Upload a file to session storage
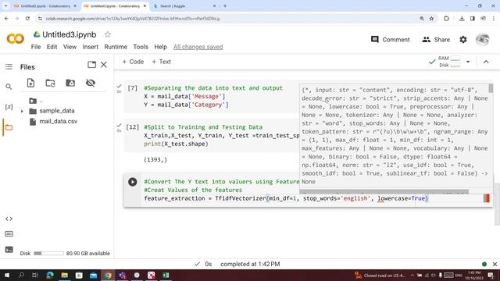 (x=30, y=84)
